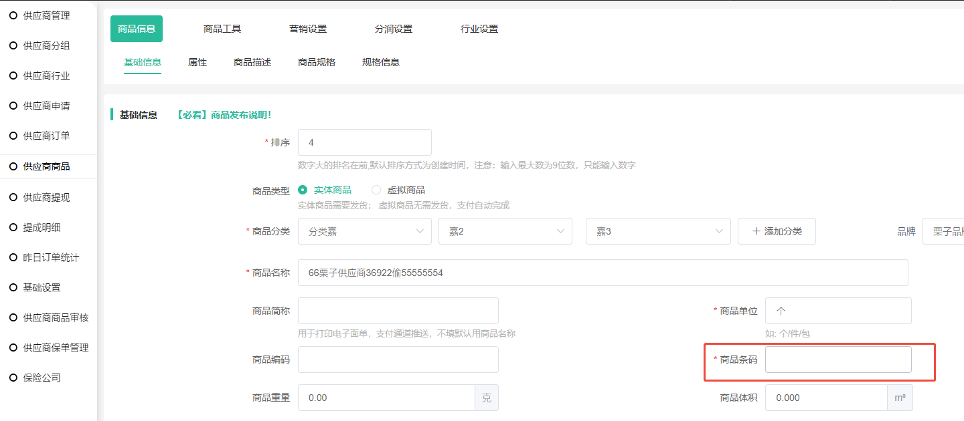Viewport: 964px width, 421px height.
Task: Open 供应商商品审核 sidebar item
Action: [56, 317]
